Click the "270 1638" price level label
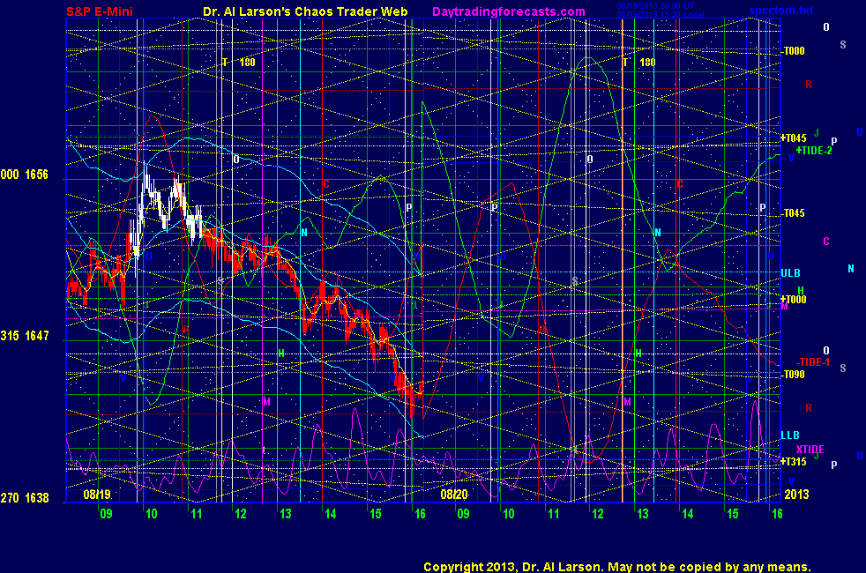The width and height of the screenshot is (866, 573). (25, 498)
